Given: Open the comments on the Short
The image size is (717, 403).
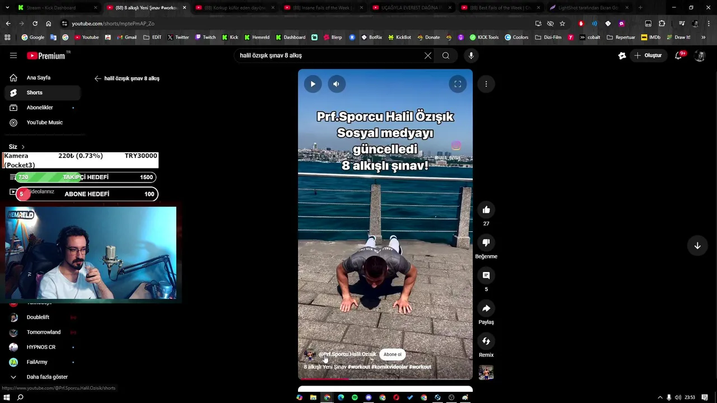Looking at the screenshot, I should 486,275.
